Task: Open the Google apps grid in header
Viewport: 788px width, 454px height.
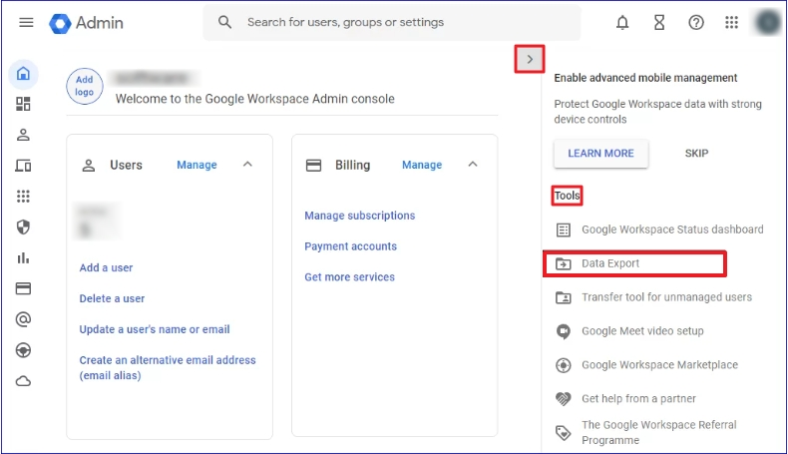Action: tap(732, 23)
